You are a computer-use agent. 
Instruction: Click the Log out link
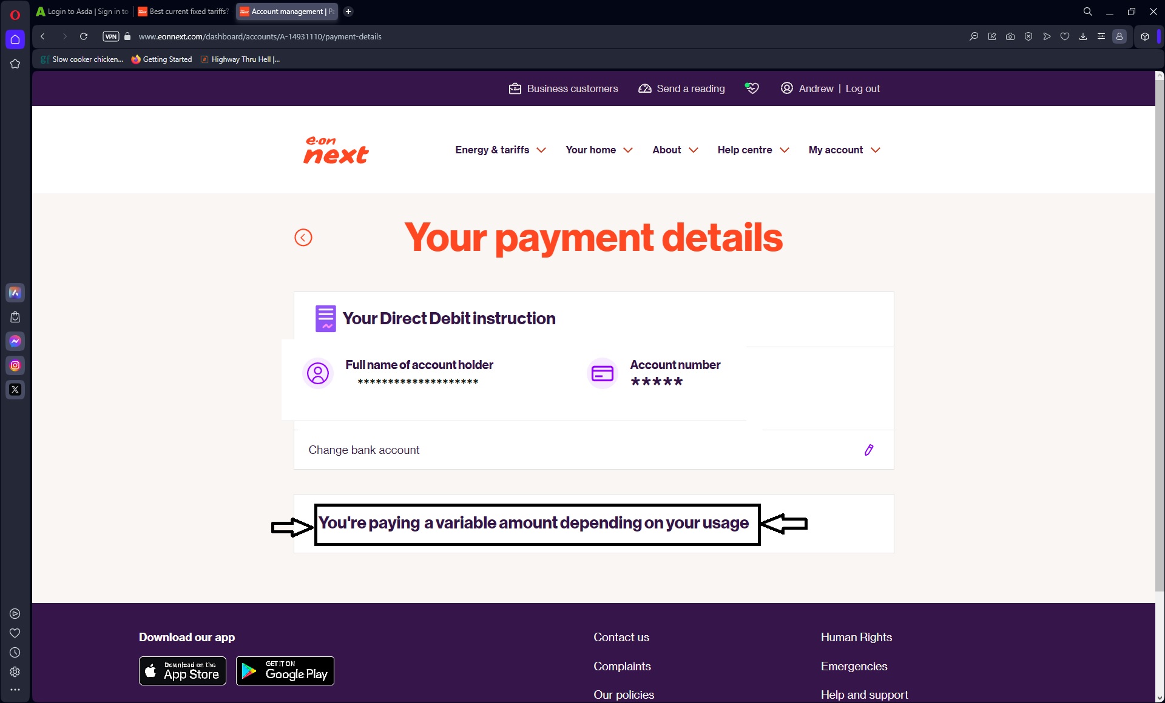862,88
